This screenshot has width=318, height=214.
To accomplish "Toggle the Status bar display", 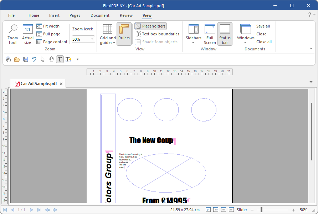I will tap(225, 34).
